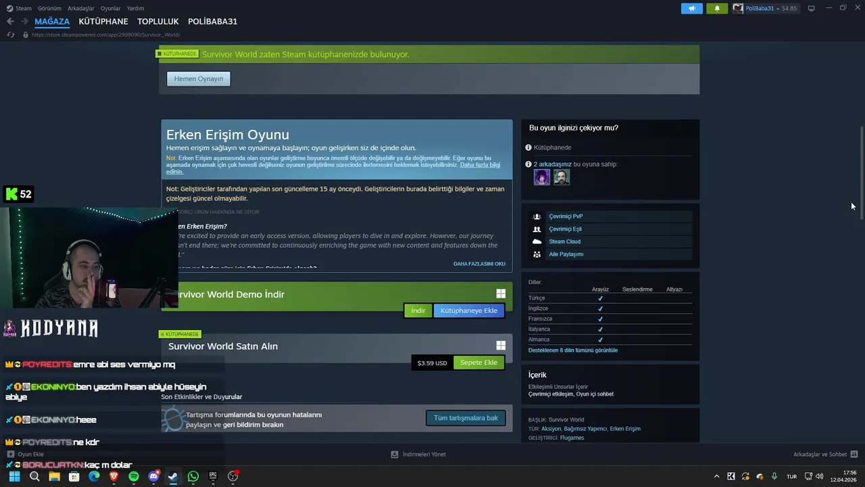Viewport: 865px width, 487px height.
Task: Open Brave browser from taskbar
Action: coord(114,476)
